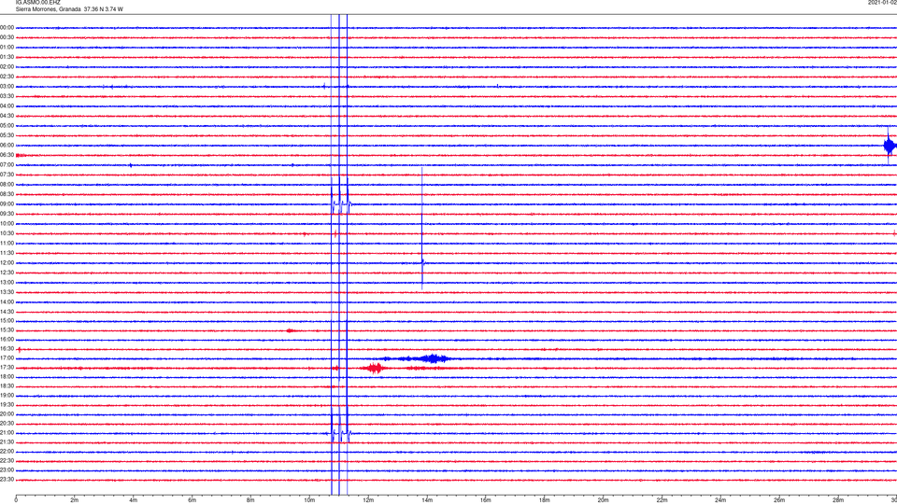Select the 03:00 trace label

tap(7, 86)
